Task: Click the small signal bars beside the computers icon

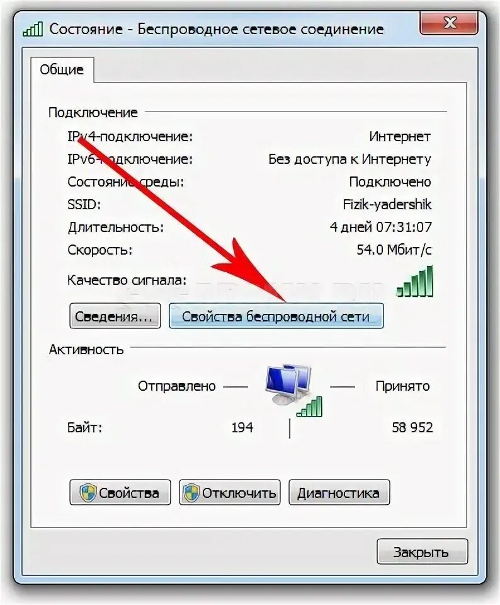Action: [x=309, y=406]
